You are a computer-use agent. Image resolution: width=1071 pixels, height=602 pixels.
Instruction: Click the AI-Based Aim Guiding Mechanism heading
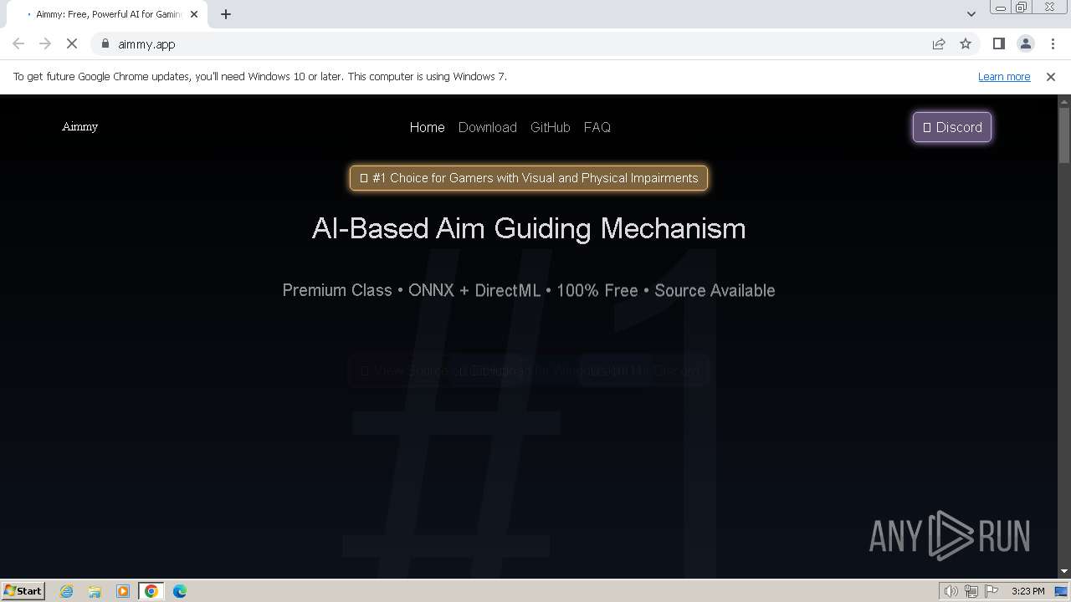pos(529,228)
